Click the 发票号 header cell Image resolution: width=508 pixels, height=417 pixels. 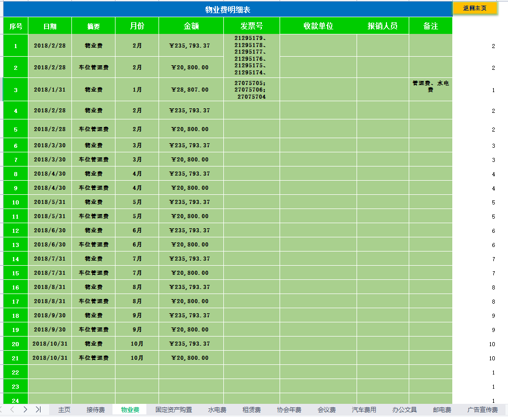251,26
